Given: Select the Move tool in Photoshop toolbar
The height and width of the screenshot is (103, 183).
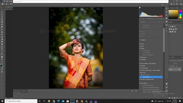Looking at the screenshot, I should pos(2,9).
